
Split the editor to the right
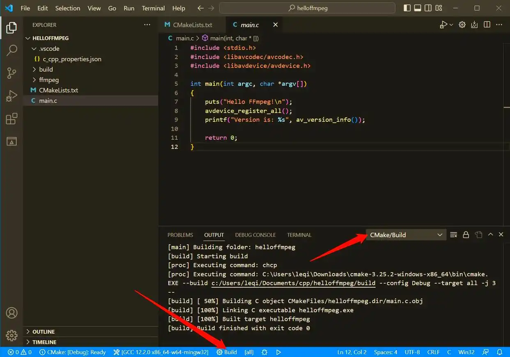pos(487,25)
